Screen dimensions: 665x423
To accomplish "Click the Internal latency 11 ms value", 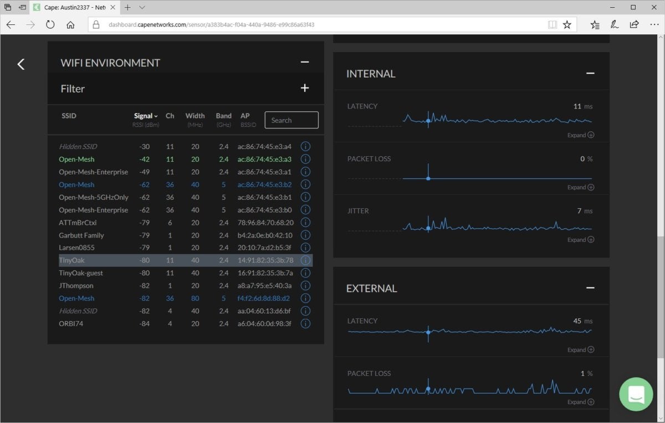I will [x=582, y=106].
